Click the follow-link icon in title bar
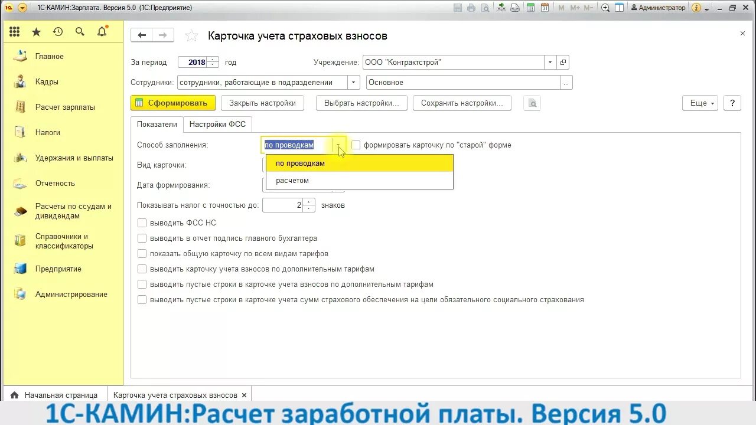Image resolution: width=756 pixels, height=425 pixels. coord(515,8)
